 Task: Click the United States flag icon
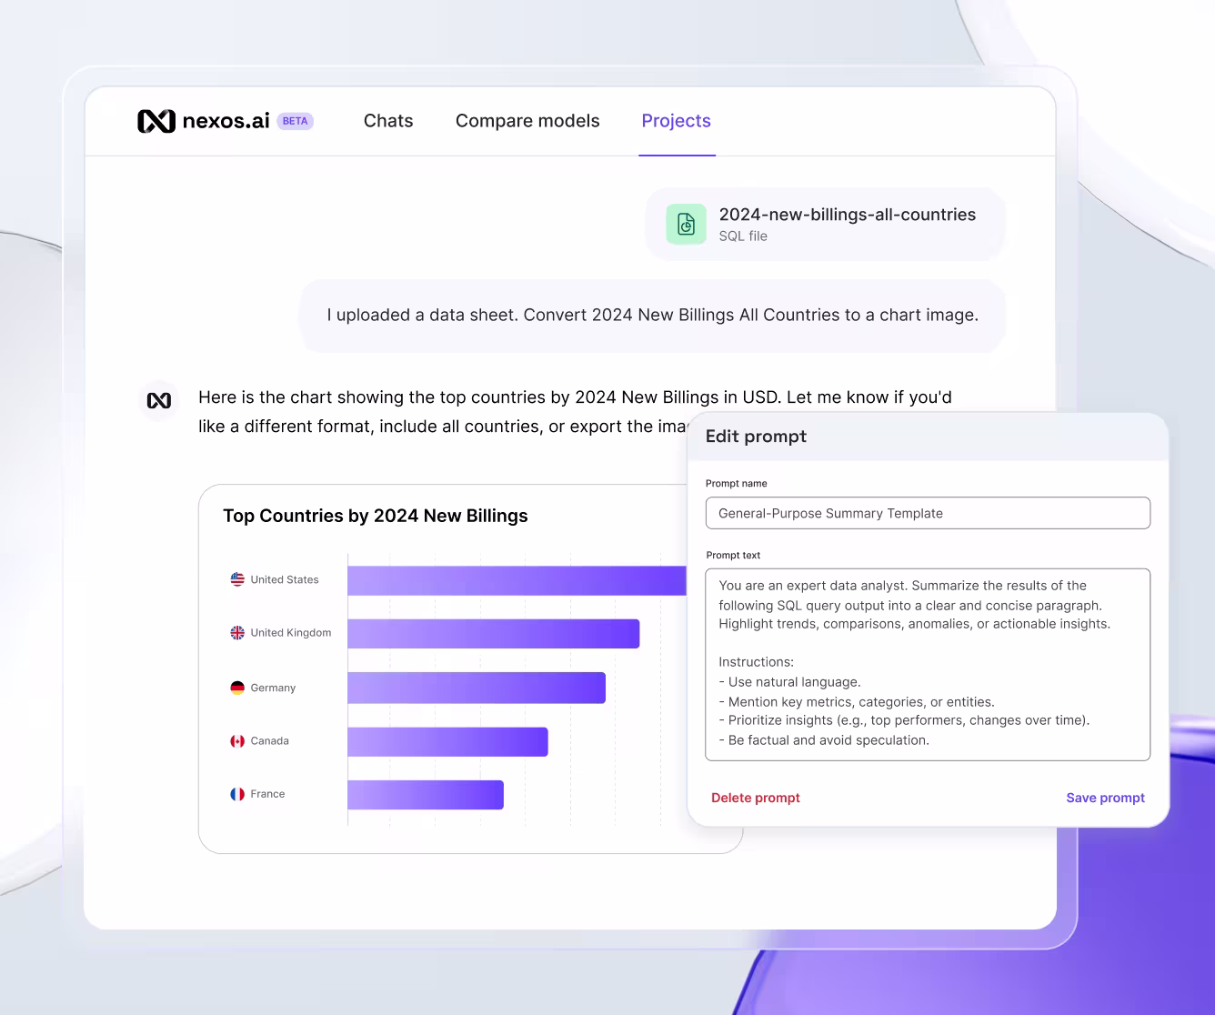point(237,578)
